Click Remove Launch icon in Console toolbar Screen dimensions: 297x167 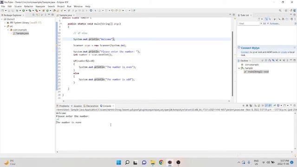tap(247, 105)
